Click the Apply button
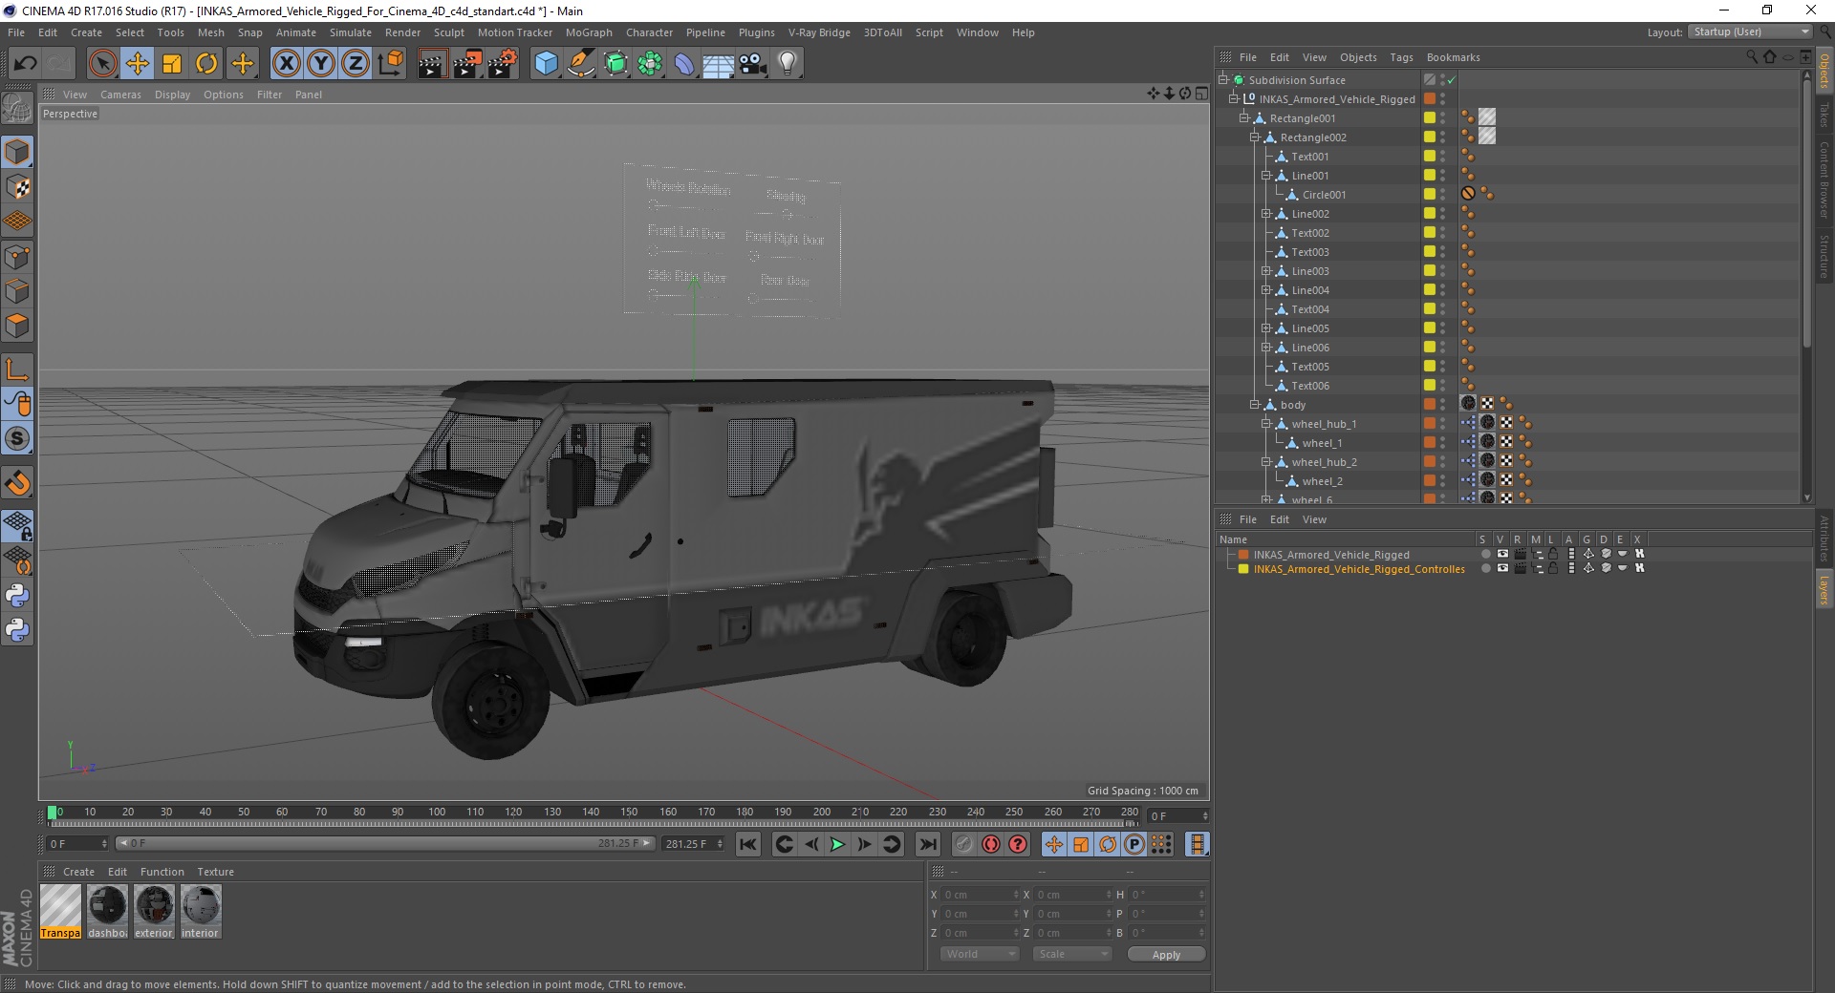 (1166, 955)
